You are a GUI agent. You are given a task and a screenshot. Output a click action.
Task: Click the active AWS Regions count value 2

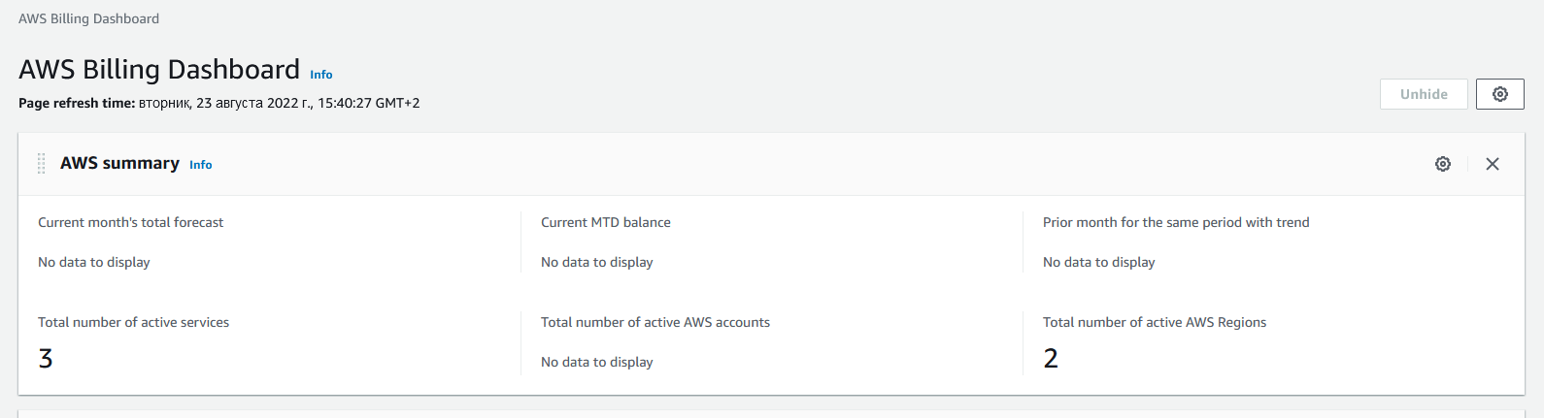1051,359
